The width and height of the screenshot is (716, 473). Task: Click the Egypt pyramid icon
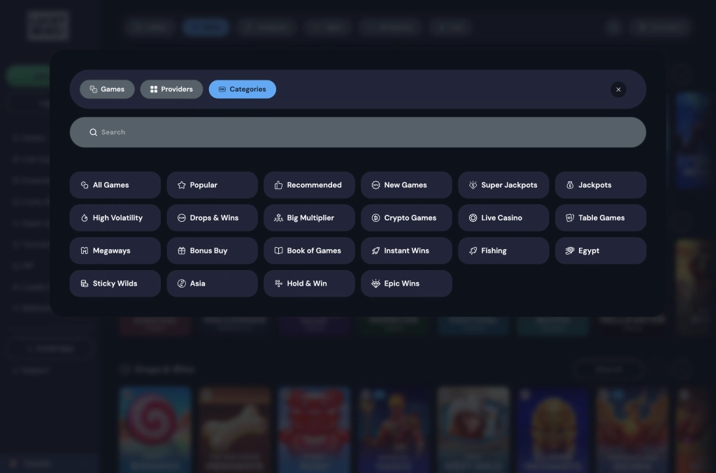569,250
